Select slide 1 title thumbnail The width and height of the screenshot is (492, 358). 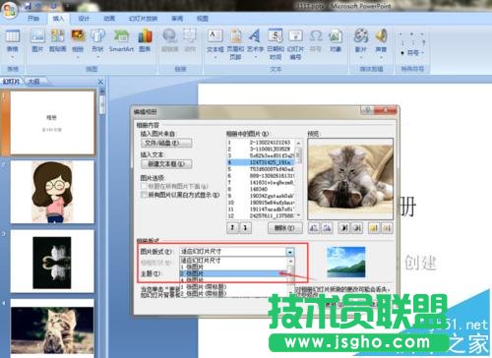[52, 122]
